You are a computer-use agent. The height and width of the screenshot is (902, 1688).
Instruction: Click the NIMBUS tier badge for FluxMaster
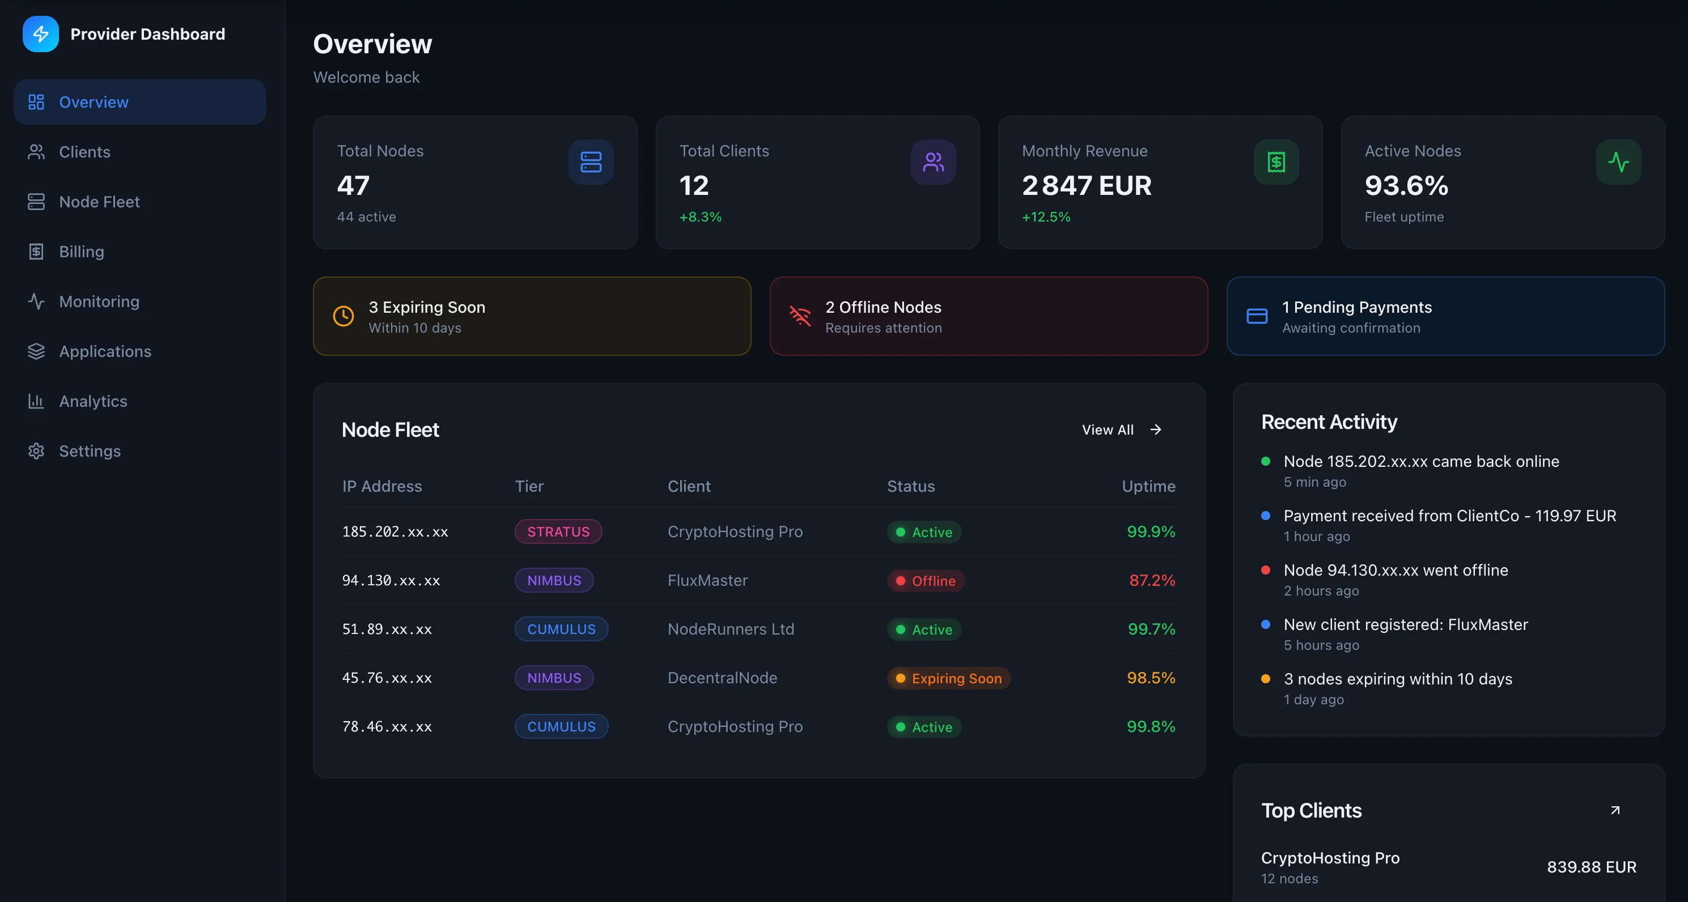pyautogui.click(x=554, y=580)
